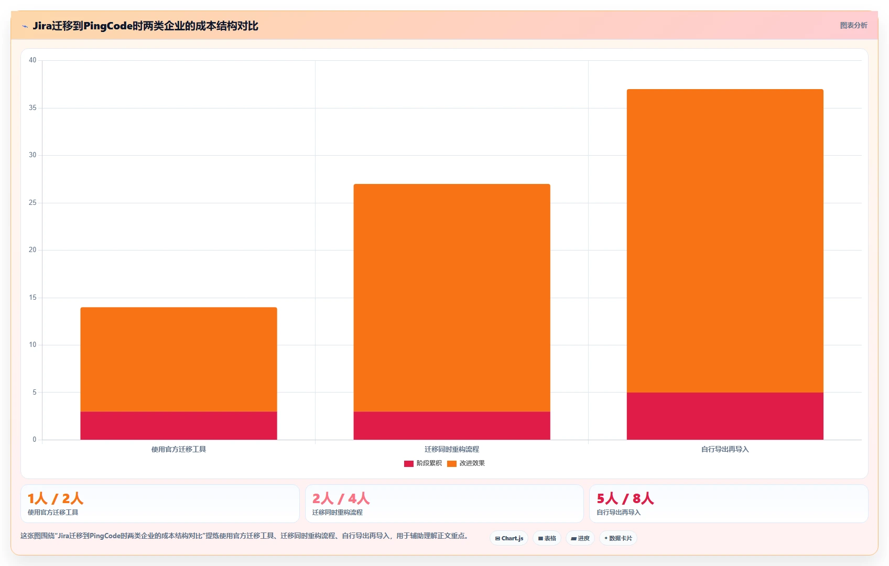Open the 2人 / 4人 data card

coord(444,504)
